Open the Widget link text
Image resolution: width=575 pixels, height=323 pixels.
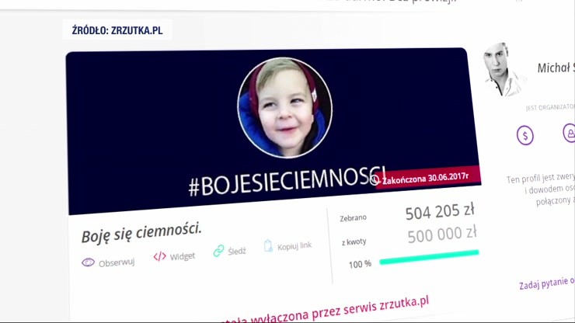183,256
